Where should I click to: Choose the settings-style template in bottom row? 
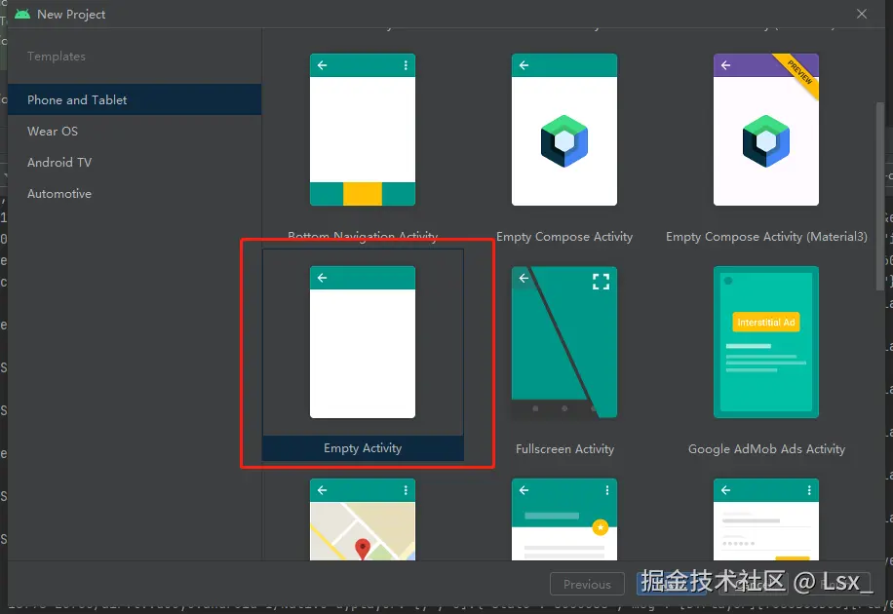[766, 519]
